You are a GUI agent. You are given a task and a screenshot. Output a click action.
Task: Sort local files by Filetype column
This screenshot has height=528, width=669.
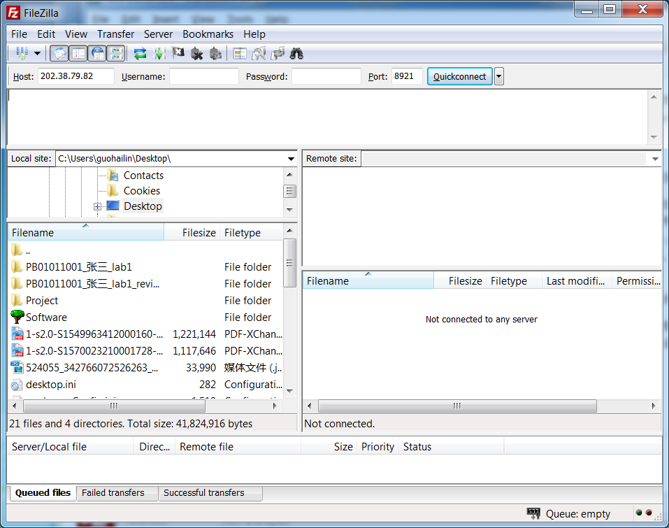(x=251, y=233)
